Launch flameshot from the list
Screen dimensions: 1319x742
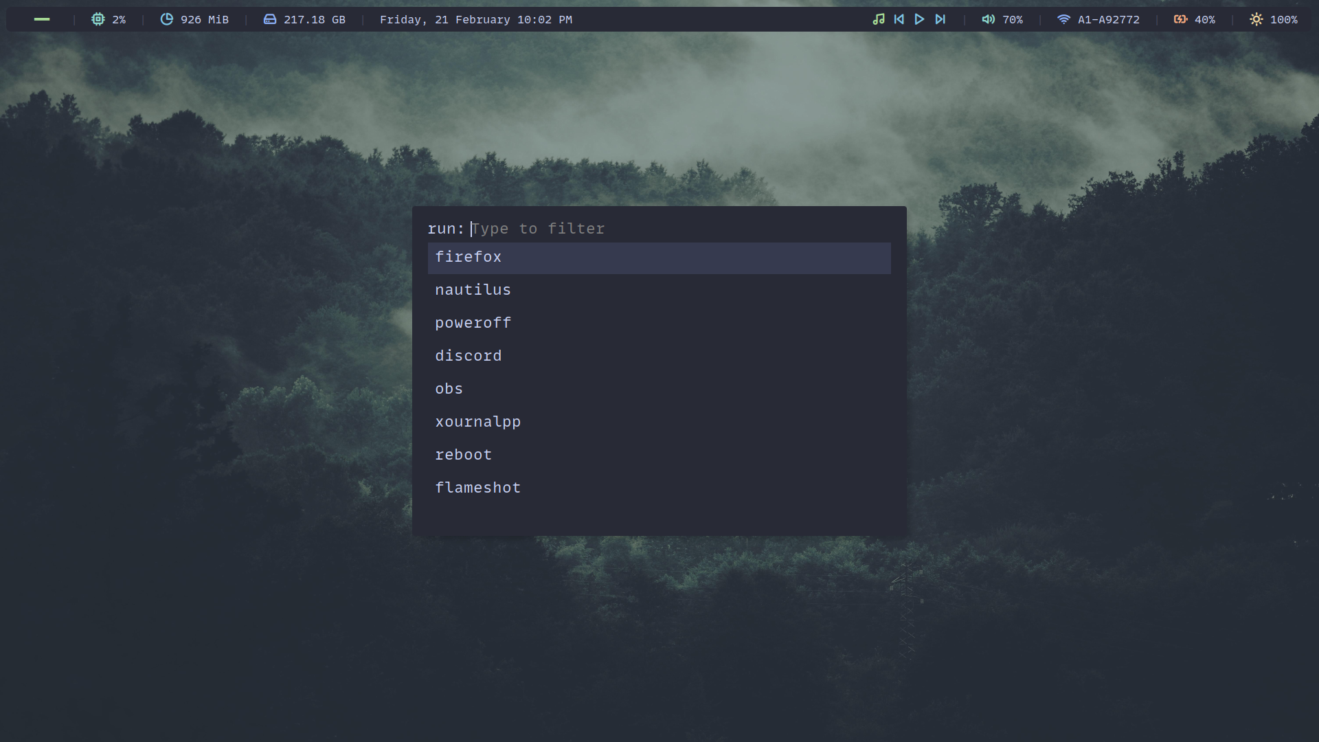click(x=659, y=488)
